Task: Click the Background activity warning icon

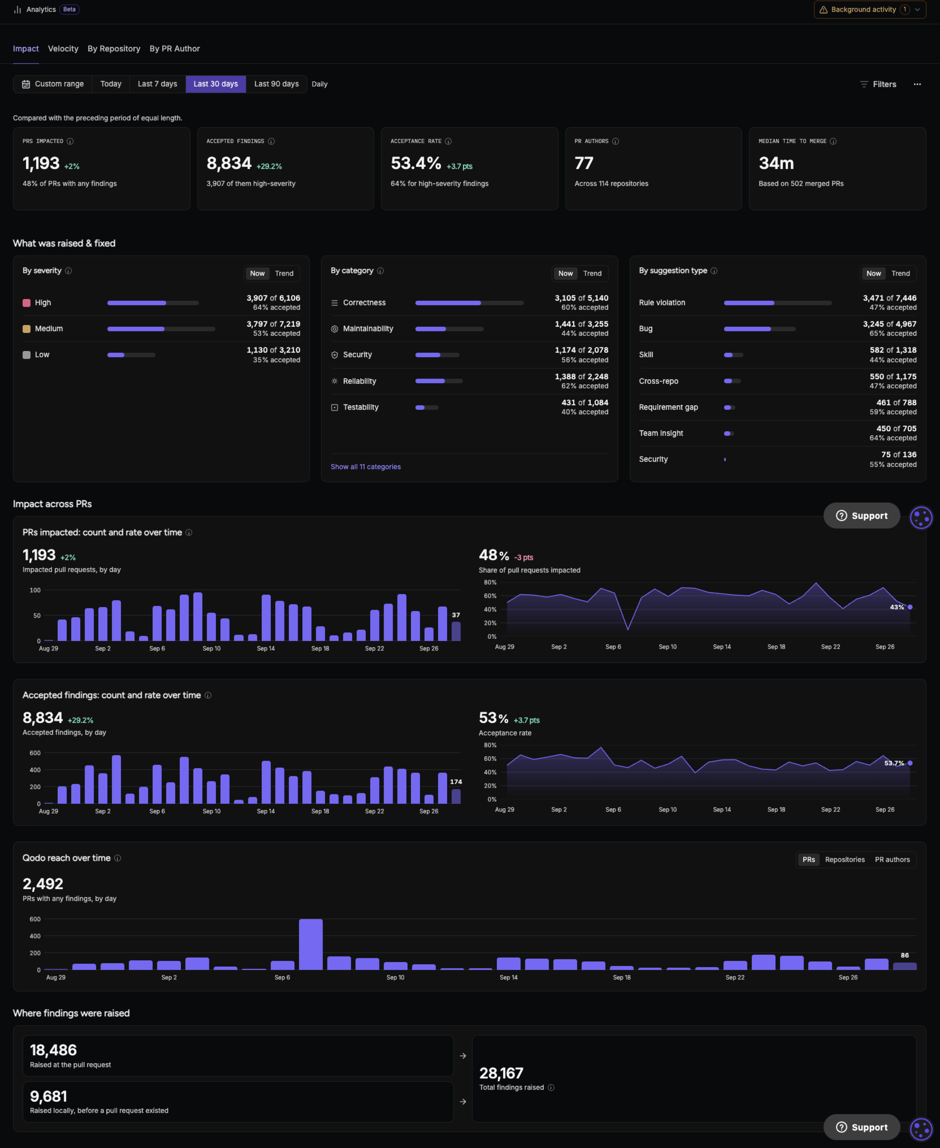Action: pyautogui.click(x=823, y=10)
